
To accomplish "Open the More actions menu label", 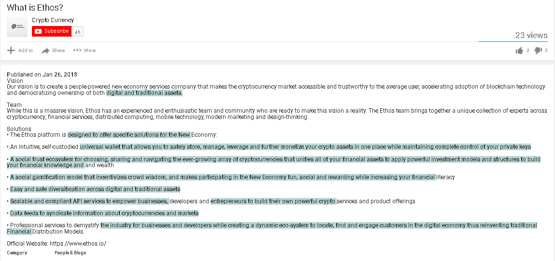I will pos(90,51).
